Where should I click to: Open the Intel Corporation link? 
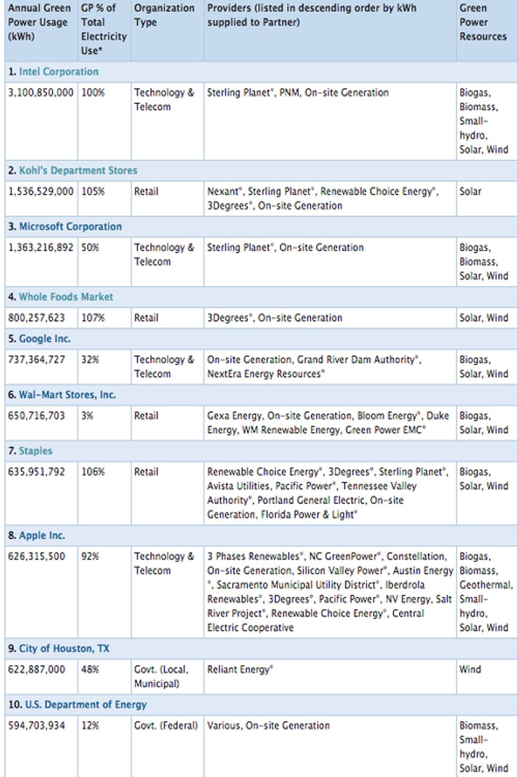click(x=59, y=72)
